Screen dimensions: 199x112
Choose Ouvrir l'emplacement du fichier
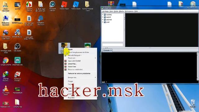[x=80, y=52]
